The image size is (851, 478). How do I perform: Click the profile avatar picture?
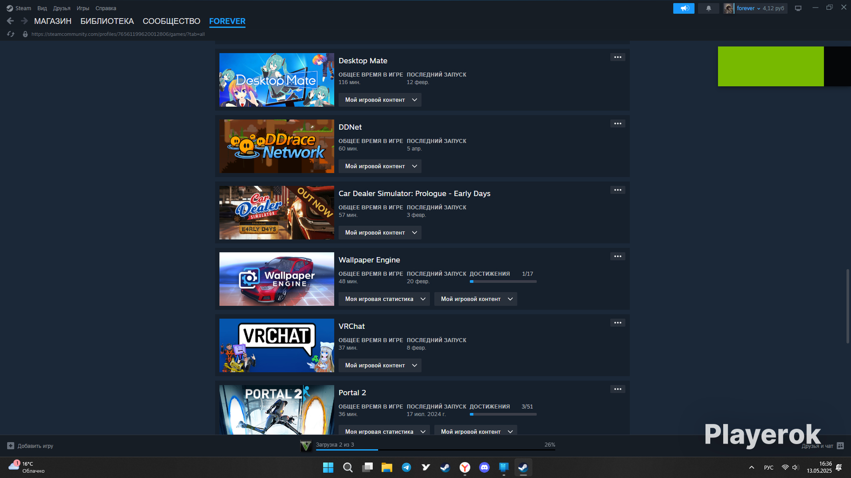click(x=728, y=8)
